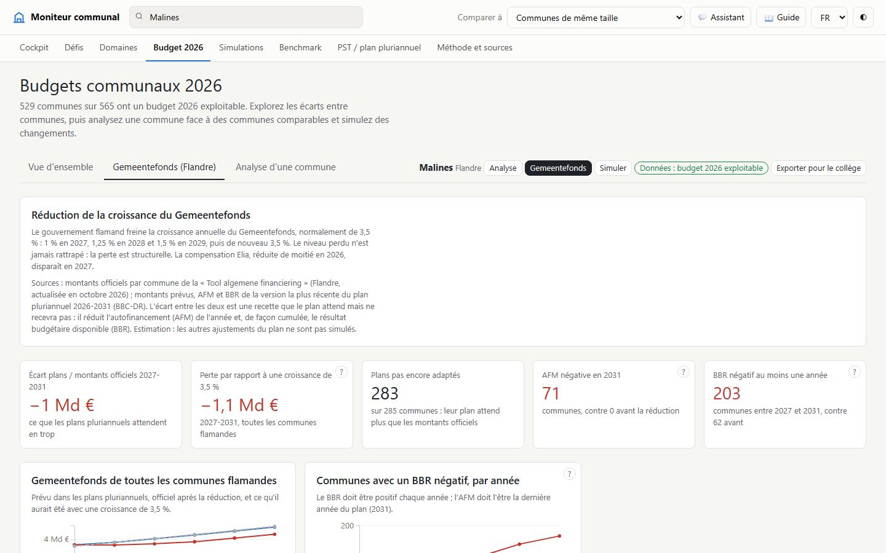
Task: Click 'Exporter pour le collège' button
Action: (x=818, y=168)
